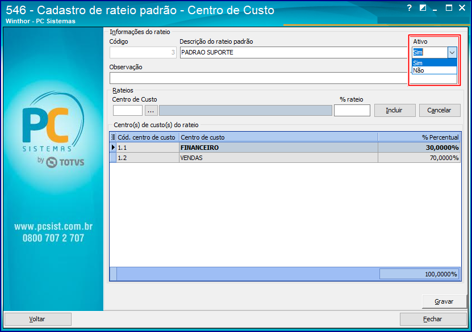Click the Centro de Custo code field
The image size is (472, 332).
pos(128,110)
